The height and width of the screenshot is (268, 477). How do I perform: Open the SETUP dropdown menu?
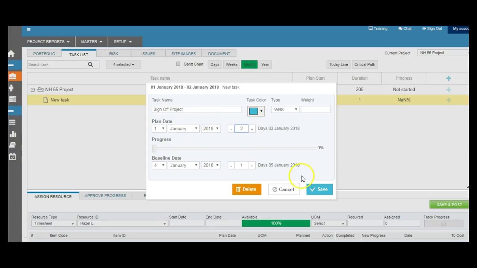point(123,42)
